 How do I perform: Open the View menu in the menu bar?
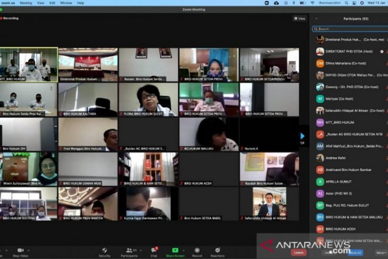coord(40,3)
